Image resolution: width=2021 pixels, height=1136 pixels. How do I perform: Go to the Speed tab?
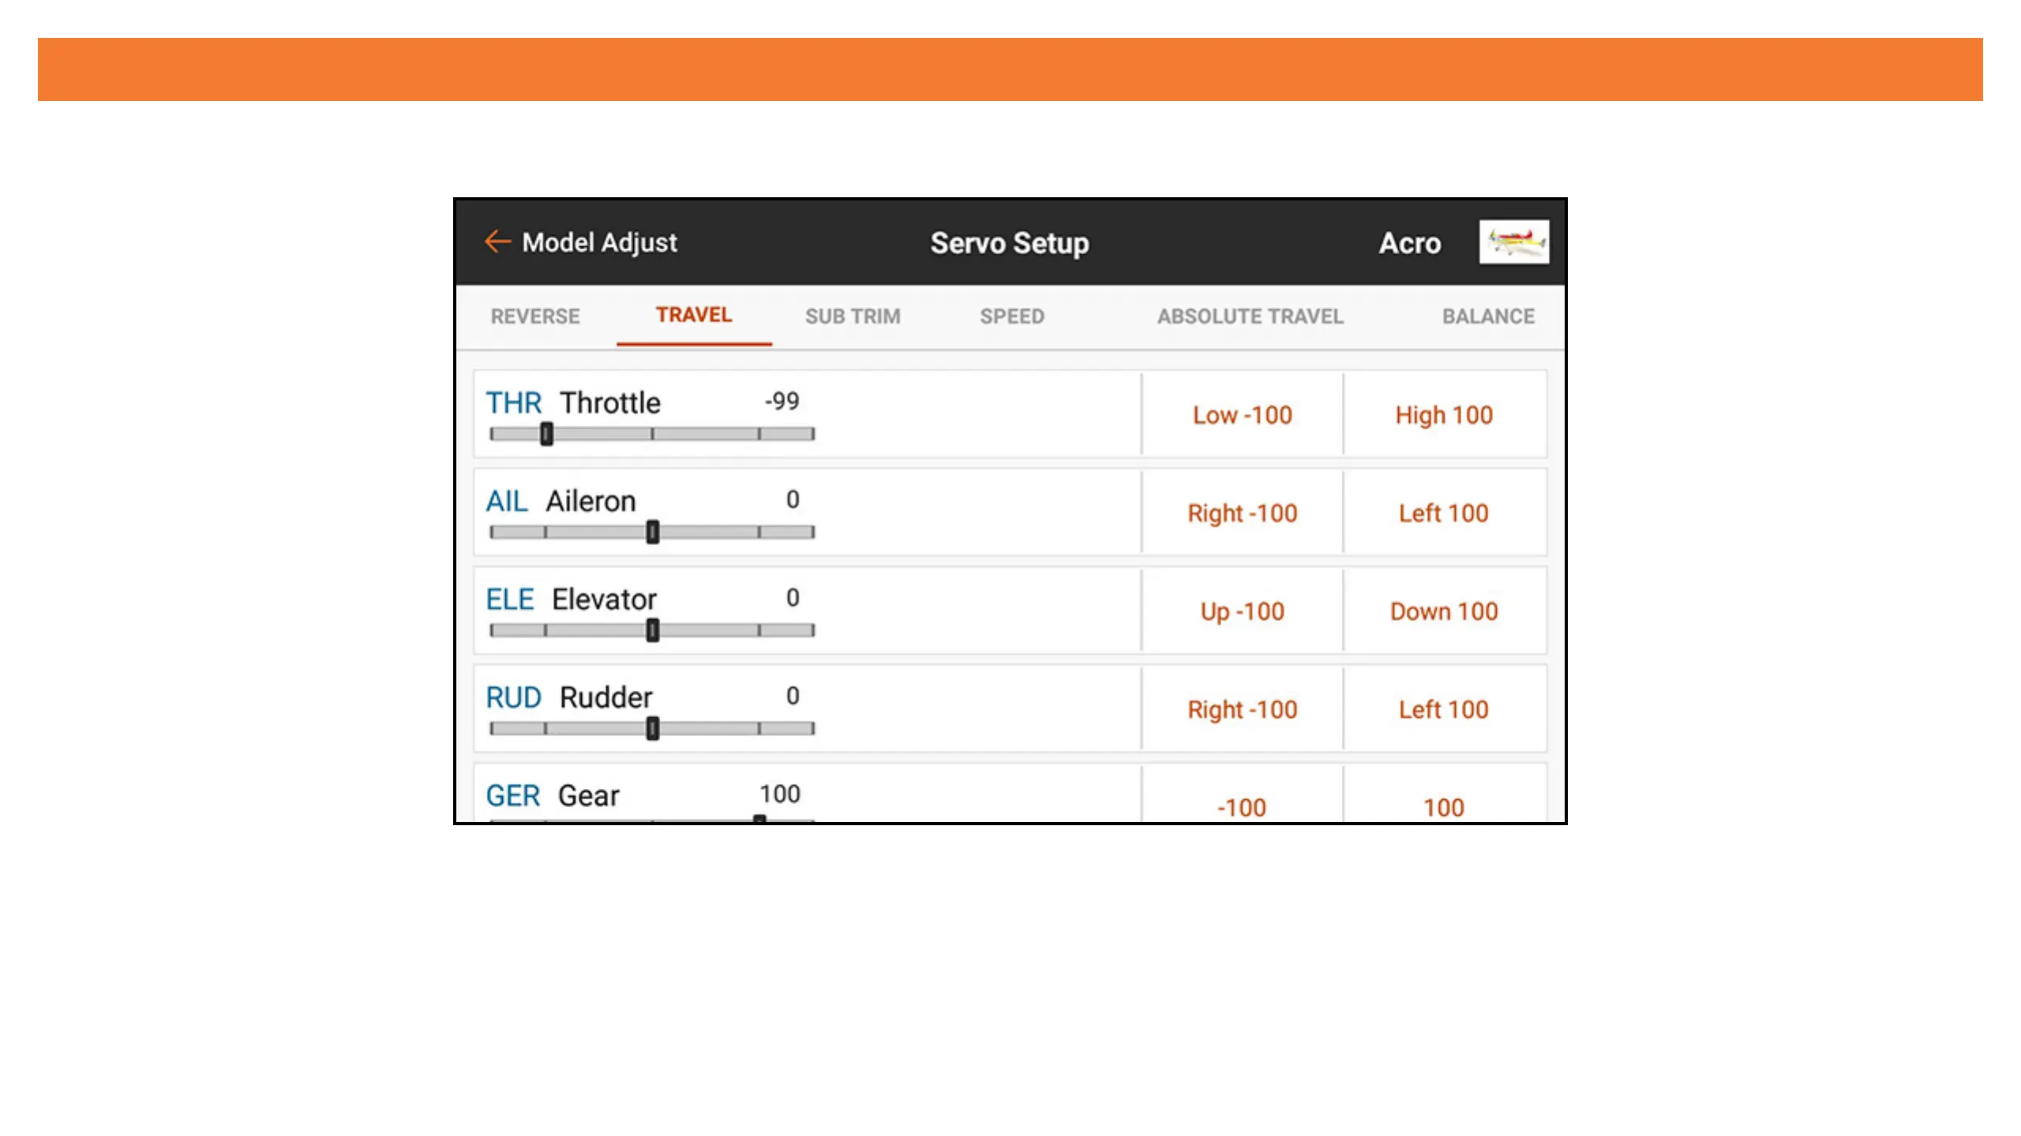(1012, 316)
